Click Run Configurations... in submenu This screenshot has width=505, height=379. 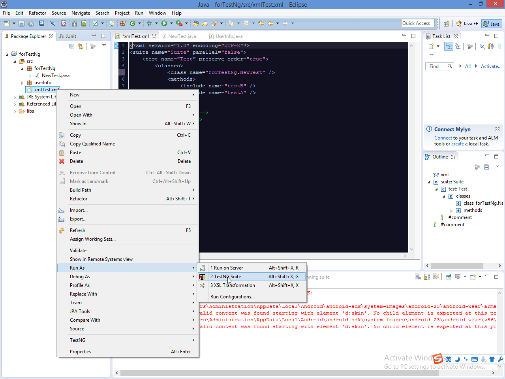[x=252, y=297]
